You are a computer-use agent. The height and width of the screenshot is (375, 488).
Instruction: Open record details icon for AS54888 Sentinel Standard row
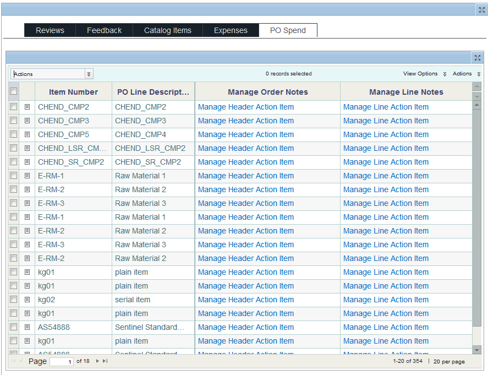pos(27,327)
